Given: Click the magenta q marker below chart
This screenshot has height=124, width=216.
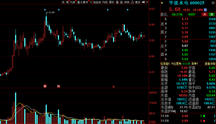Looking at the screenshot, I should [113, 86].
